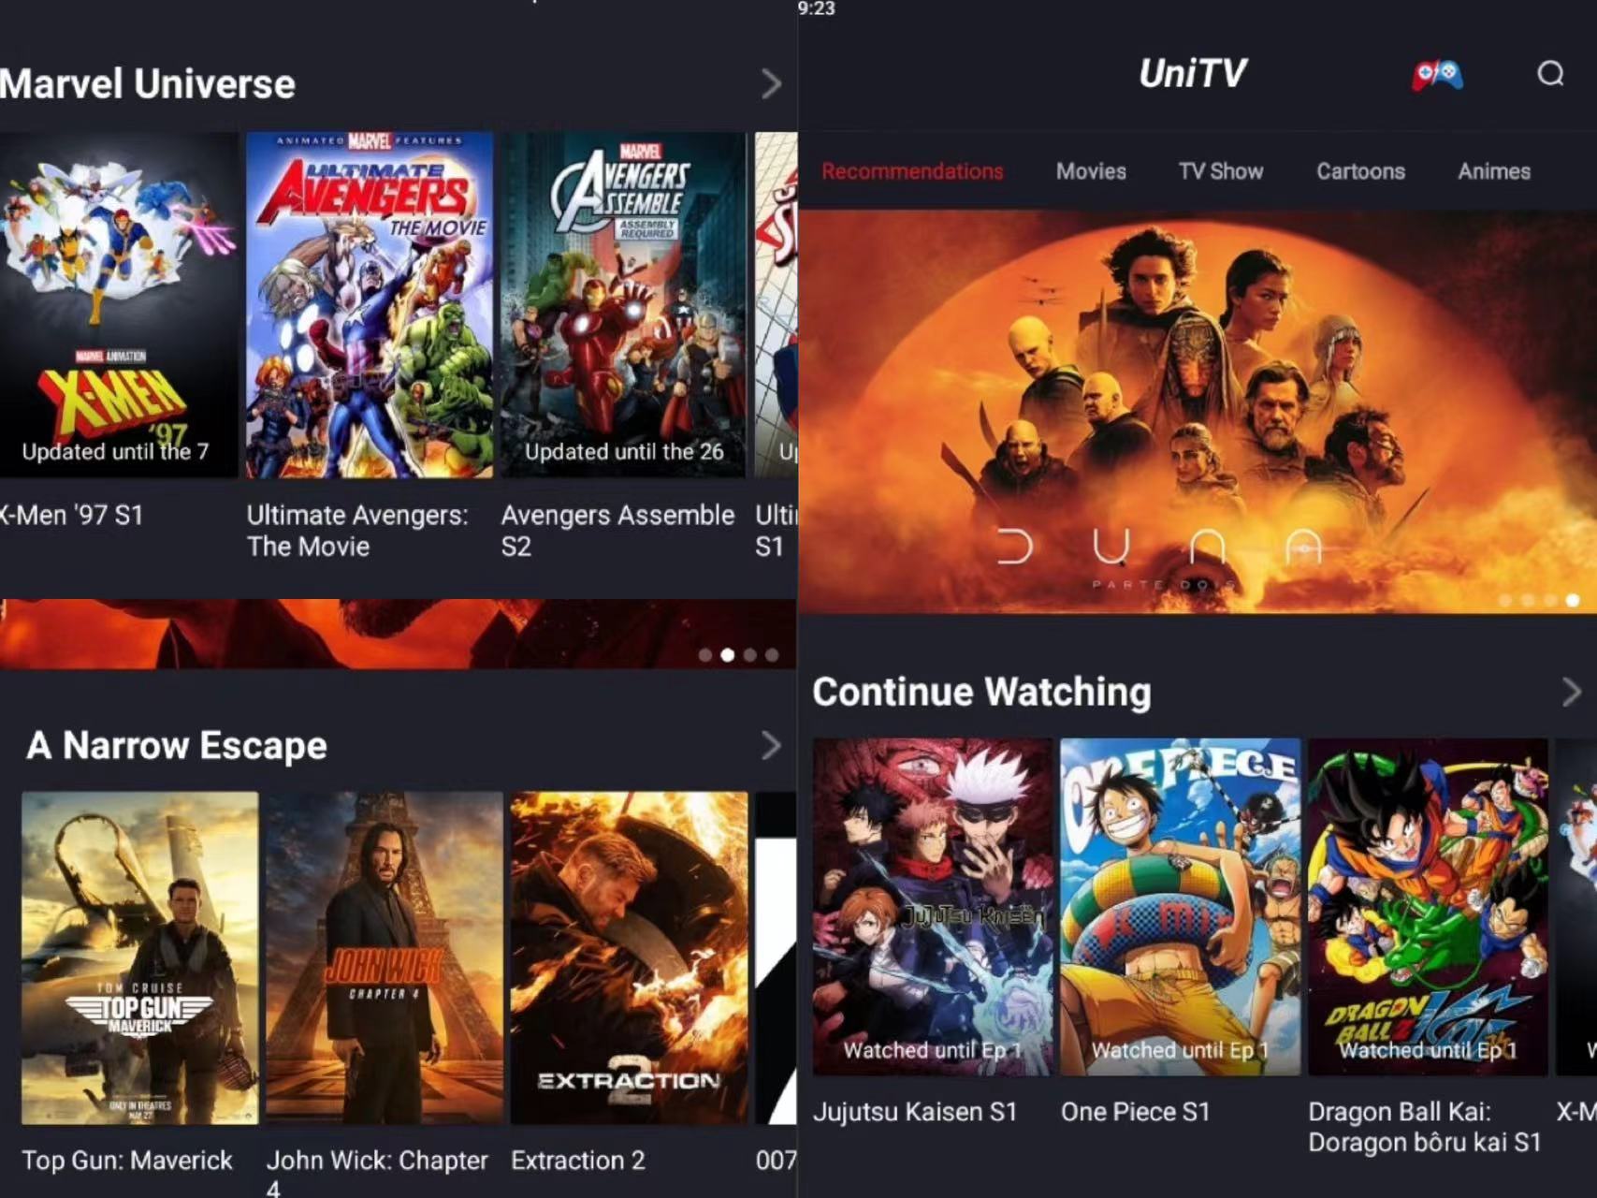Open the Cartoons tab
The image size is (1597, 1198).
click(1360, 171)
